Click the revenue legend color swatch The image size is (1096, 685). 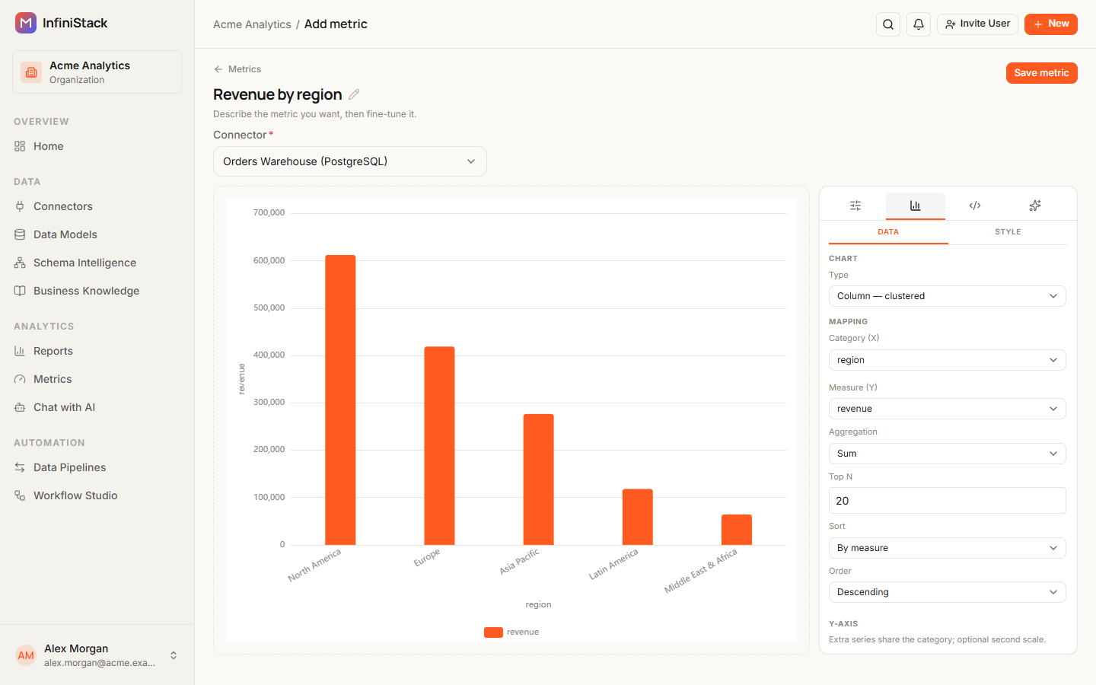pyautogui.click(x=493, y=632)
